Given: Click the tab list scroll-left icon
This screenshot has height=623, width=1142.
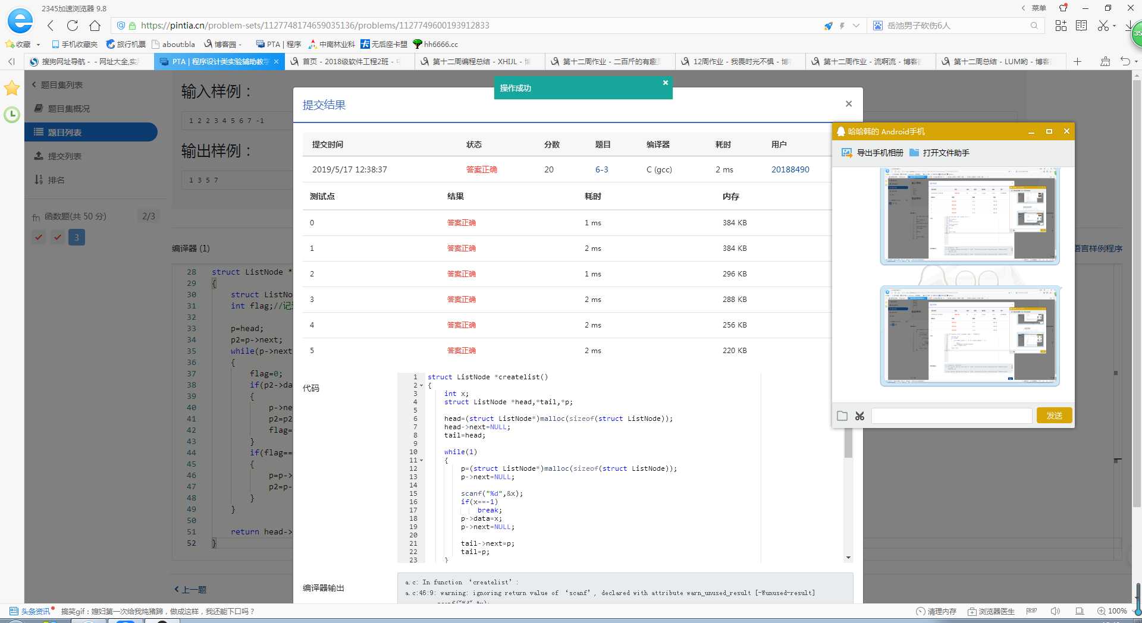Looking at the screenshot, I should [11, 61].
